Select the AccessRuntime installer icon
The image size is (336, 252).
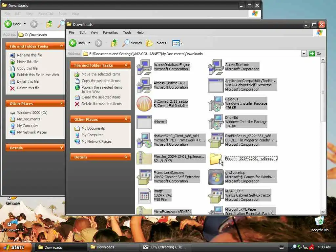[216, 67]
